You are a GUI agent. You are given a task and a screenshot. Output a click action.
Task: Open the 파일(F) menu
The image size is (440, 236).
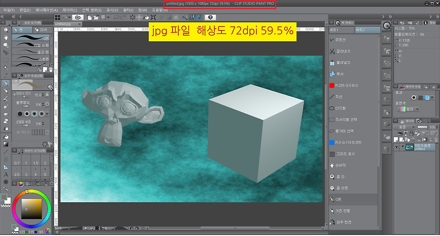click(x=9, y=10)
